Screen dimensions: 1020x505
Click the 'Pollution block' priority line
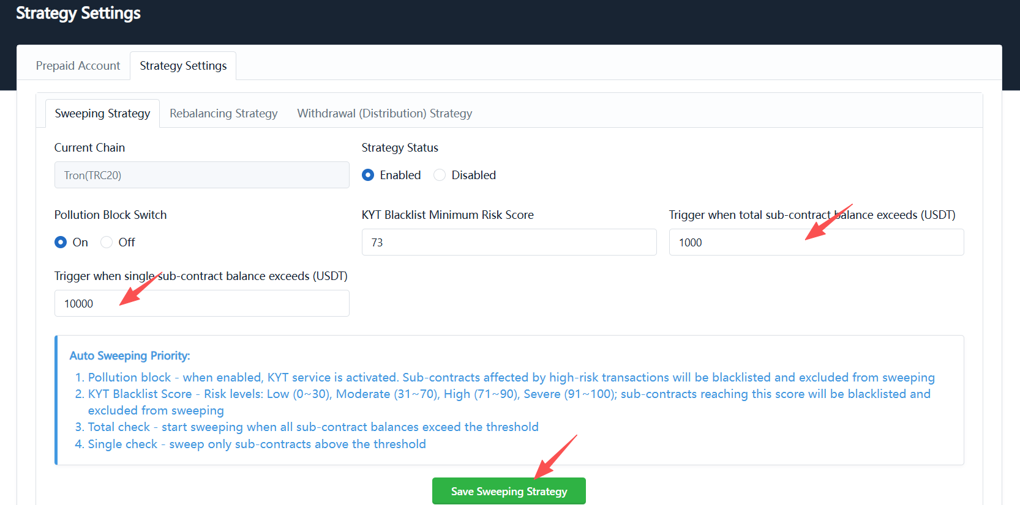click(511, 377)
